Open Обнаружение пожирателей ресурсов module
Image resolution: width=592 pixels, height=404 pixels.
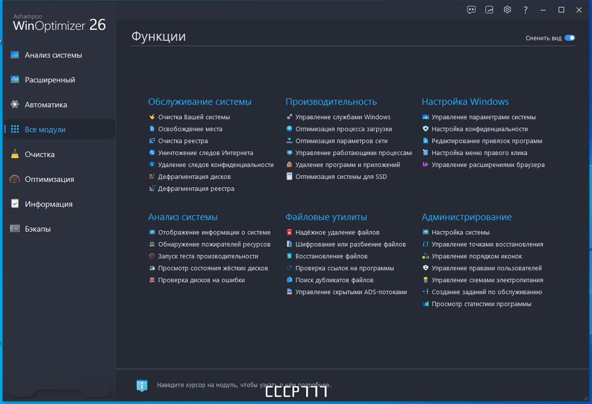214,244
